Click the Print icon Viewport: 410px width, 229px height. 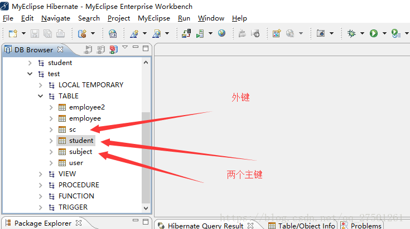(60, 33)
